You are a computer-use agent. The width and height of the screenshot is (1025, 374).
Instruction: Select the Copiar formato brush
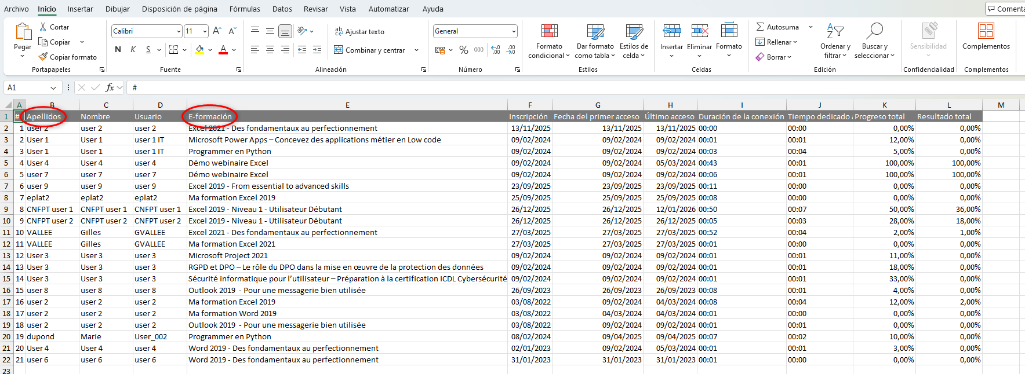[x=43, y=57]
